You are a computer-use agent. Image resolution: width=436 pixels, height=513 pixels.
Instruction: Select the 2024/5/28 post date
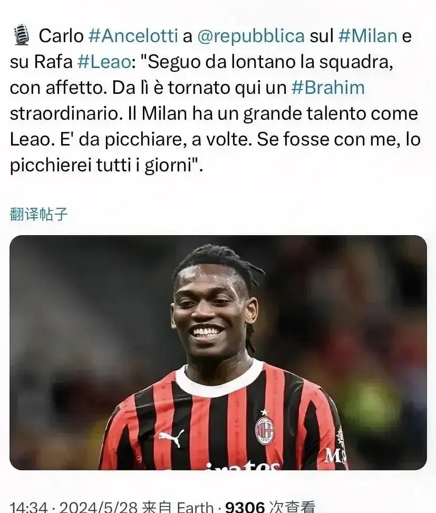98,507
